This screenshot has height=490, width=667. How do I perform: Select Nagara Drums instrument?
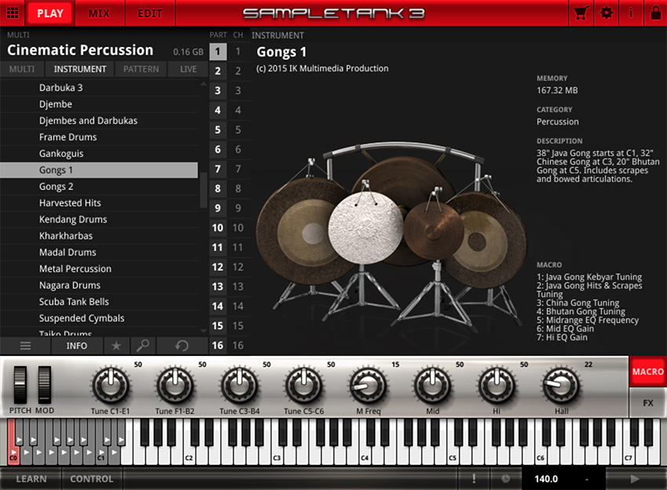99,285
